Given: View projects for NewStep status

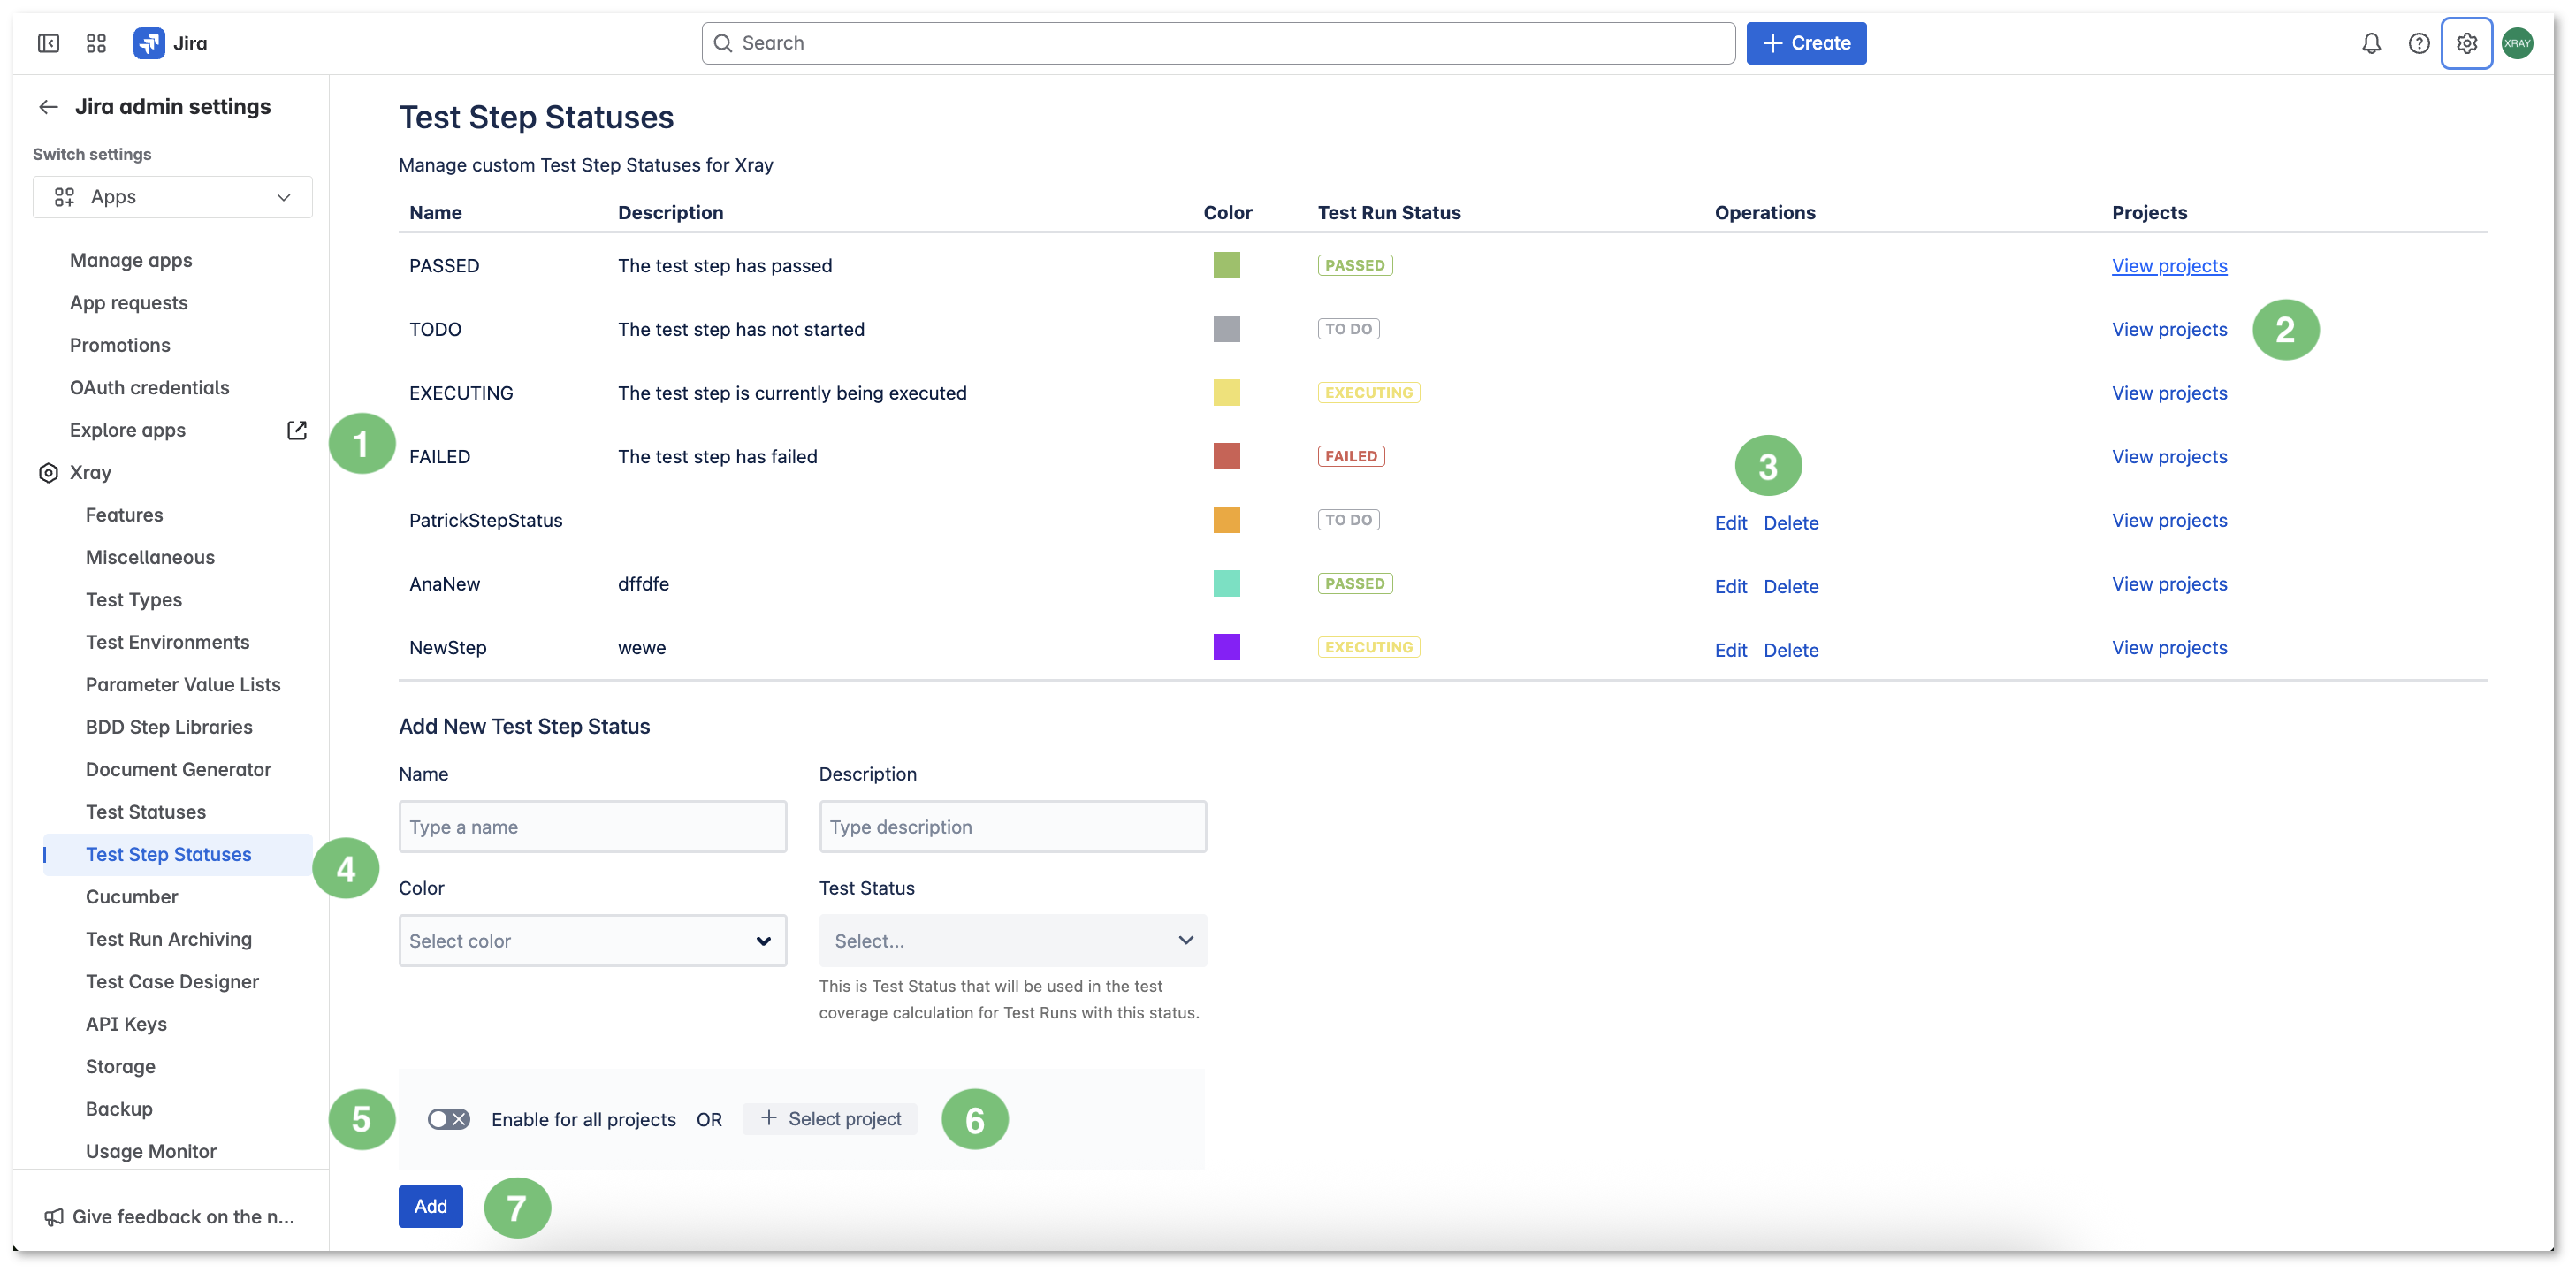Looking at the screenshot, I should click(x=2169, y=648).
